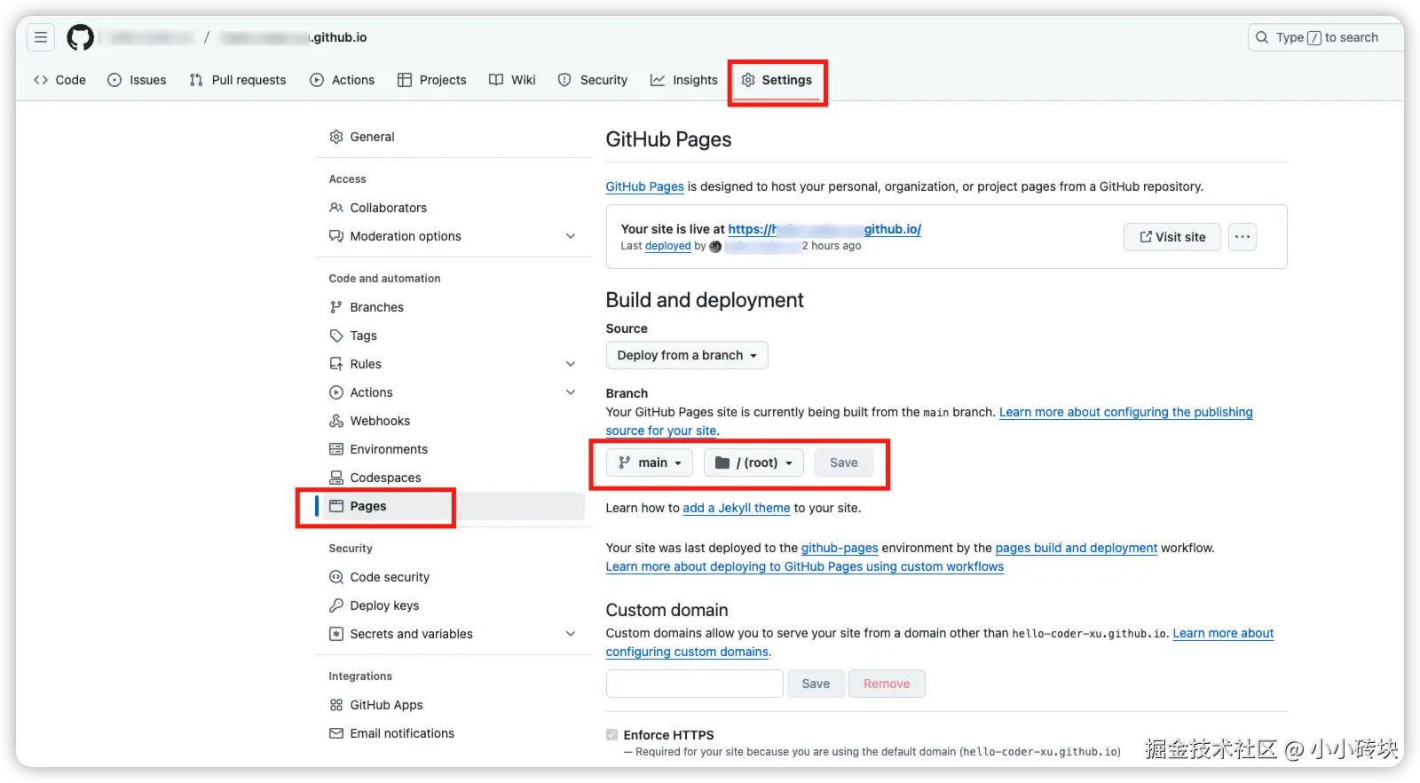Open the hamburger navigation menu
This screenshot has width=1420, height=783.
point(41,37)
